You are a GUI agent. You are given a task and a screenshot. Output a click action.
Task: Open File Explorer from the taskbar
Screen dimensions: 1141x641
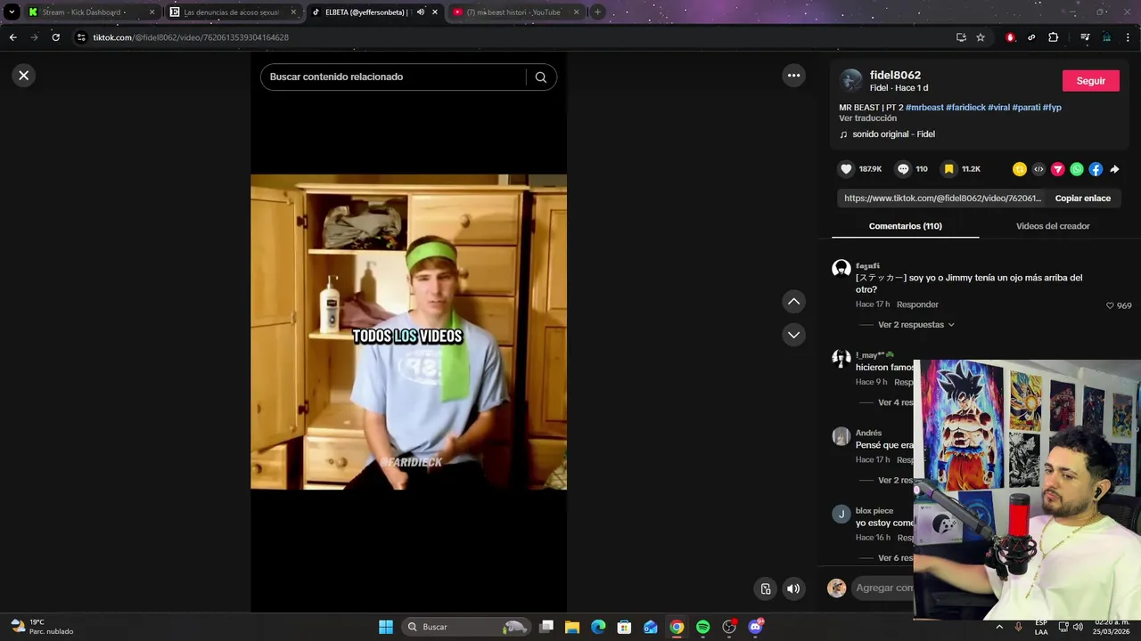pyautogui.click(x=572, y=627)
